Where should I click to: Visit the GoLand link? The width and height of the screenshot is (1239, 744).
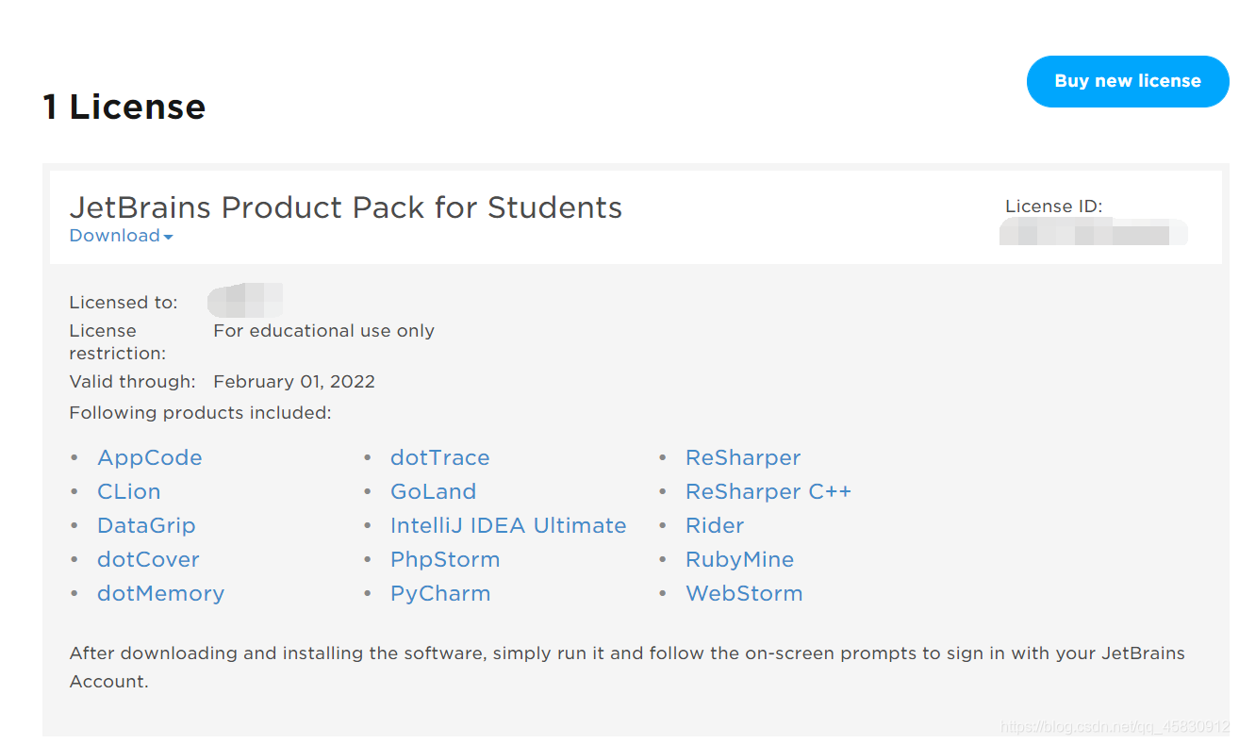point(433,492)
